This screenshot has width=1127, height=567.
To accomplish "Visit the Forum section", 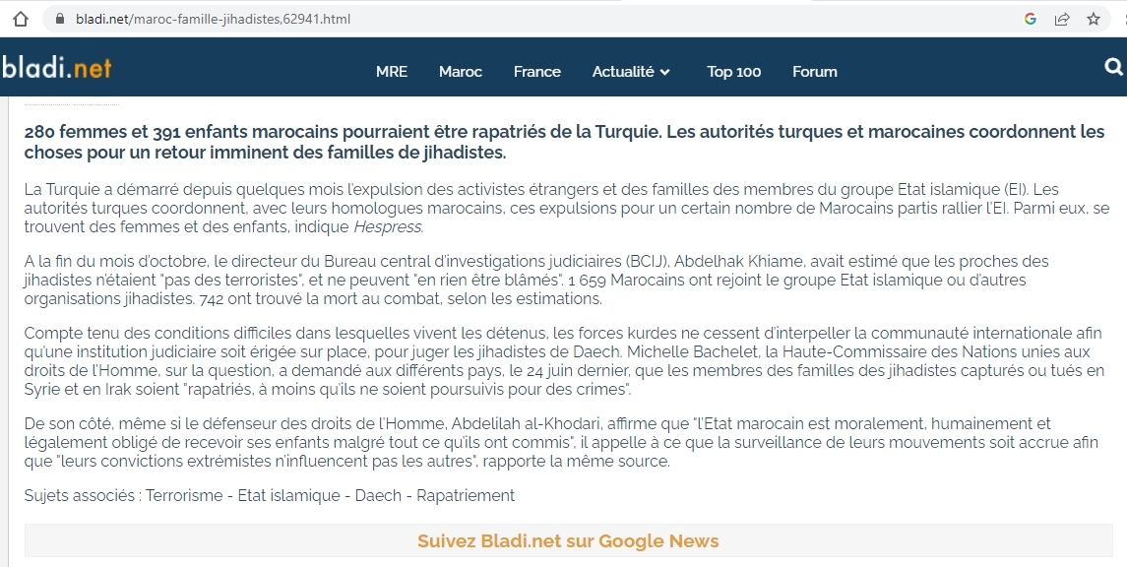I will pyautogui.click(x=815, y=72).
